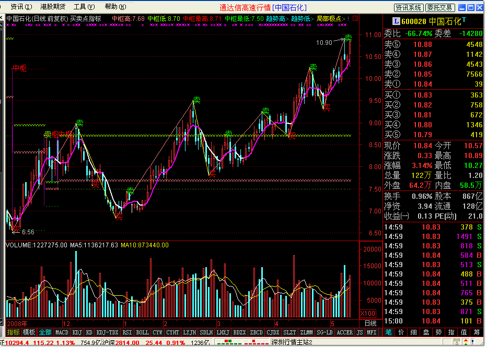
Task: Open the 资讯 menu
Action: (x=21, y=6)
